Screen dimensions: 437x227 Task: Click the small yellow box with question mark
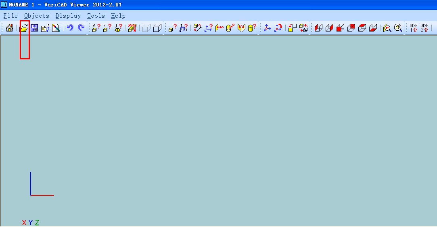tap(173, 28)
